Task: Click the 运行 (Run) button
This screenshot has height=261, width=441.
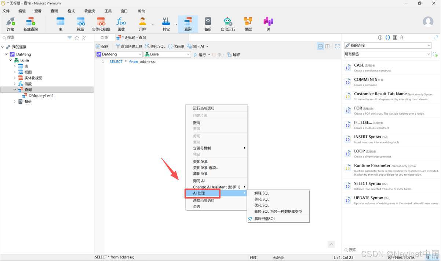Action: click(x=200, y=55)
